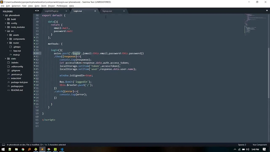Screen dimensions: 270x152
Task: Open README.md from the sidebar
Action: click(x=17, y=90)
